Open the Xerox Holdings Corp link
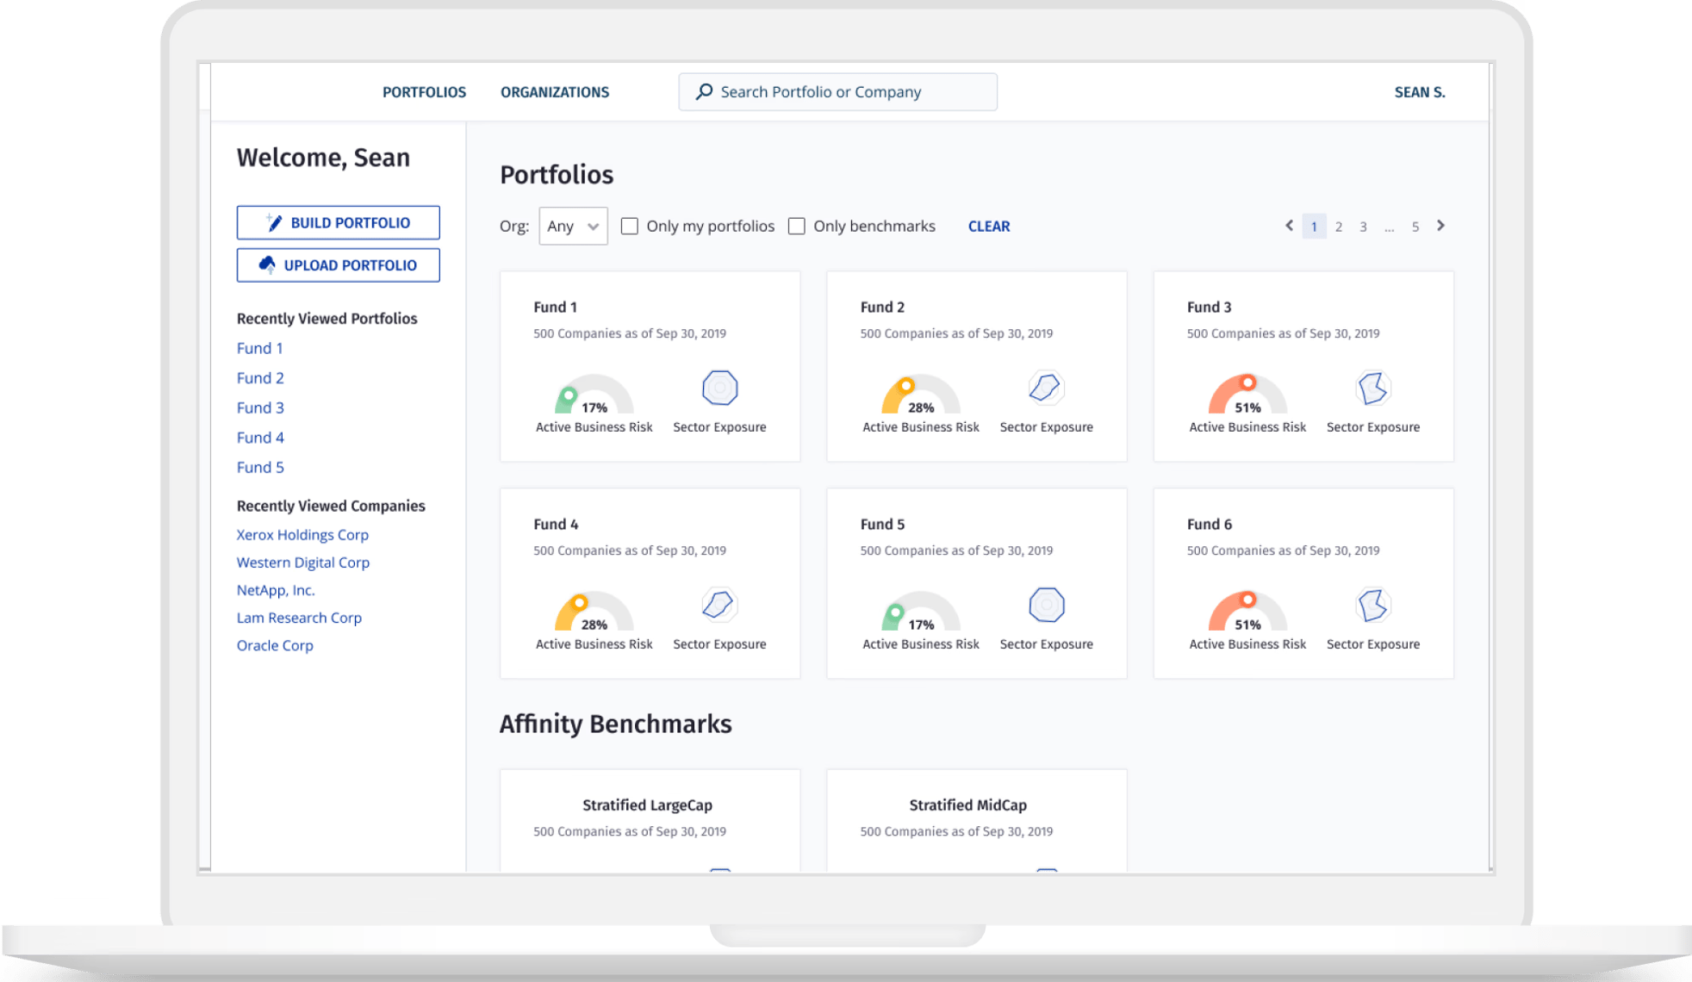 coord(302,535)
